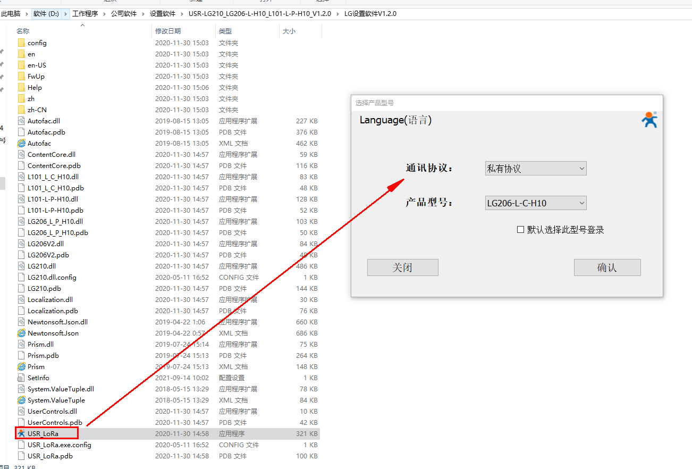692x469 pixels.
Task: Click the 关闭 button
Action: point(402,267)
